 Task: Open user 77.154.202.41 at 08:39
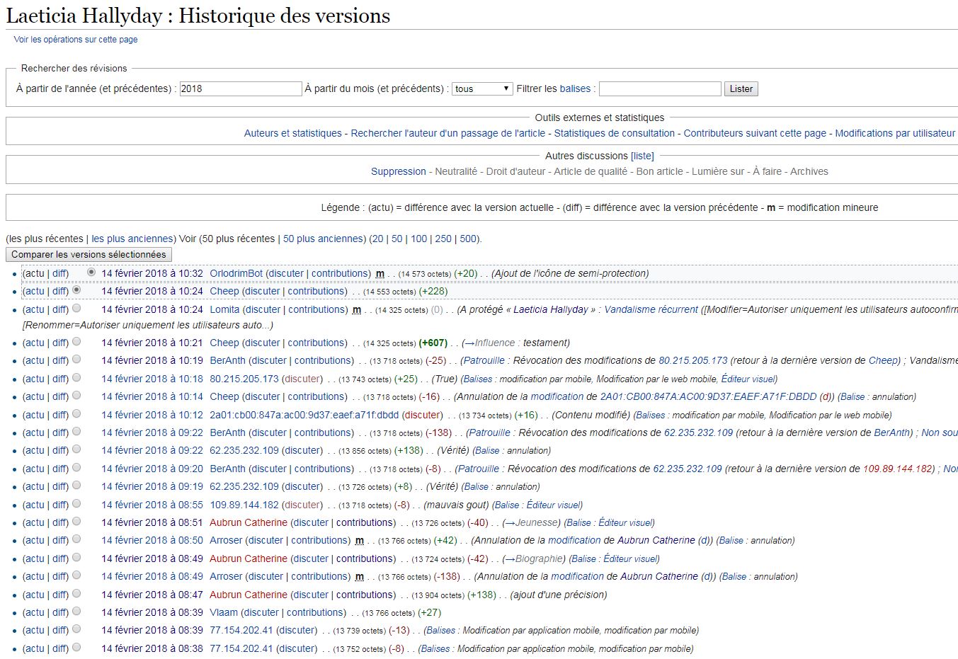[241, 630]
